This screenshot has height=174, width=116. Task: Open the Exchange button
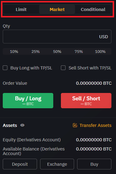[x=57, y=164]
